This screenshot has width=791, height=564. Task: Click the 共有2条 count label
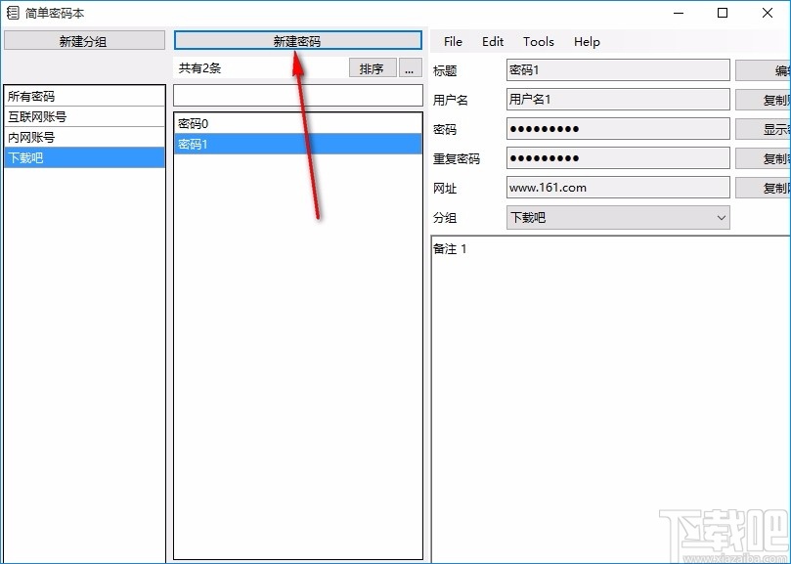pos(199,68)
